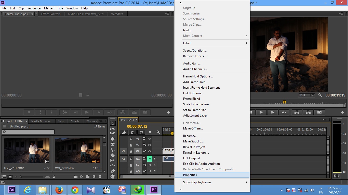348x195 pixels.
Task: Select the Slip tool
Action: (113, 160)
